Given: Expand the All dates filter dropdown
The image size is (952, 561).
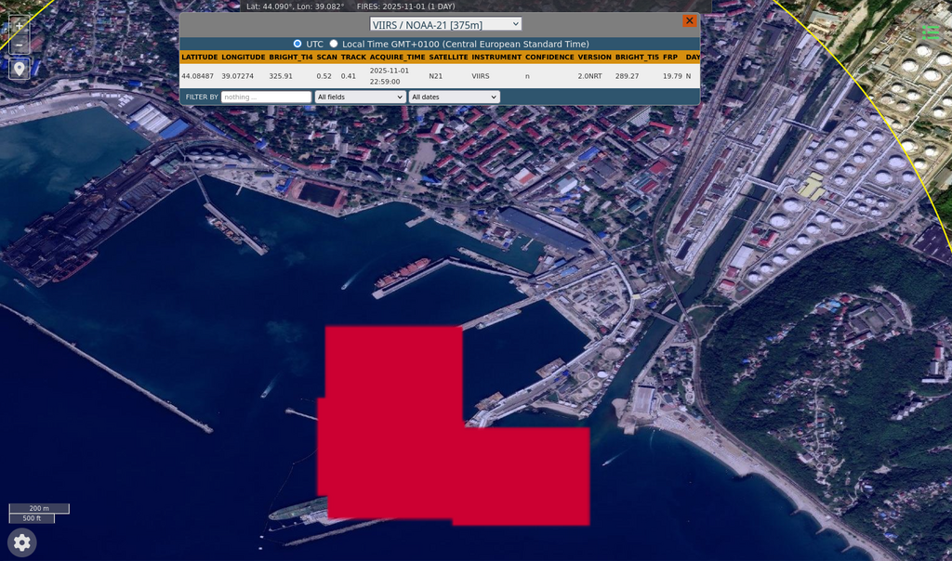Looking at the screenshot, I should (x=454, y=97).
